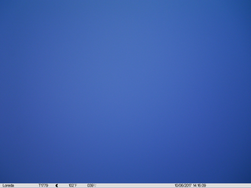Viewport: 251px width, 188px height.
Task: Click the 10/06/2017 date stamp
Action: coord(183,185)
